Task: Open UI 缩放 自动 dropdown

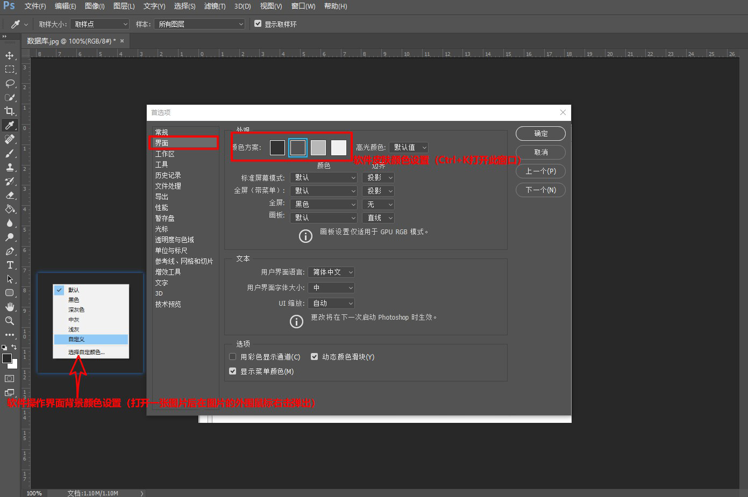Action: point(331,304)
